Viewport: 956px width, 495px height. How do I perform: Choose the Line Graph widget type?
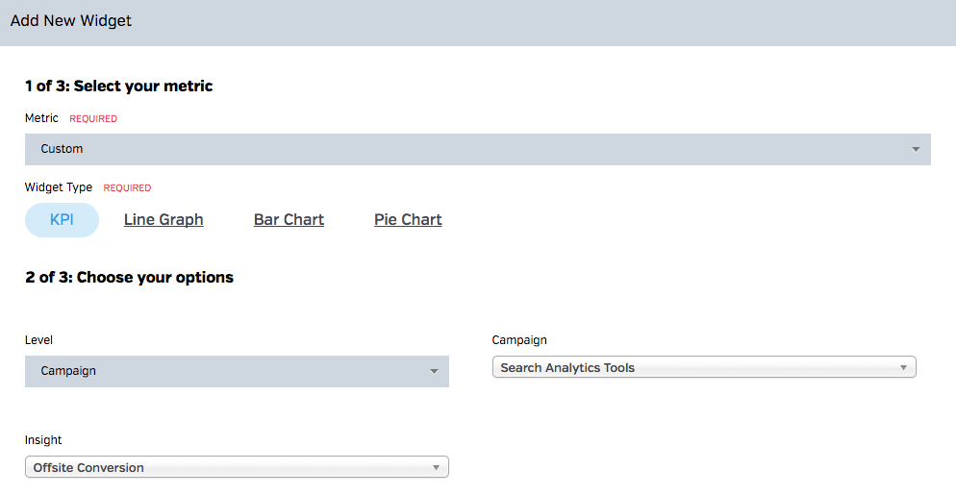click(164, 219)
